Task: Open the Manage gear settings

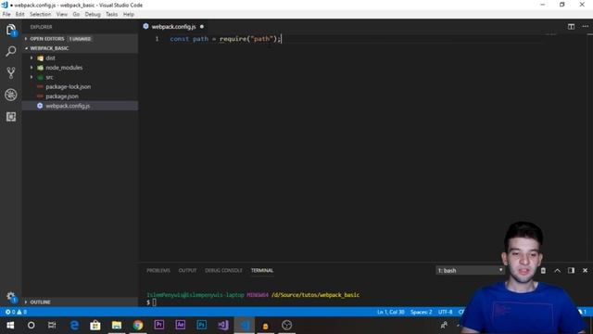Action: (11, 297)
